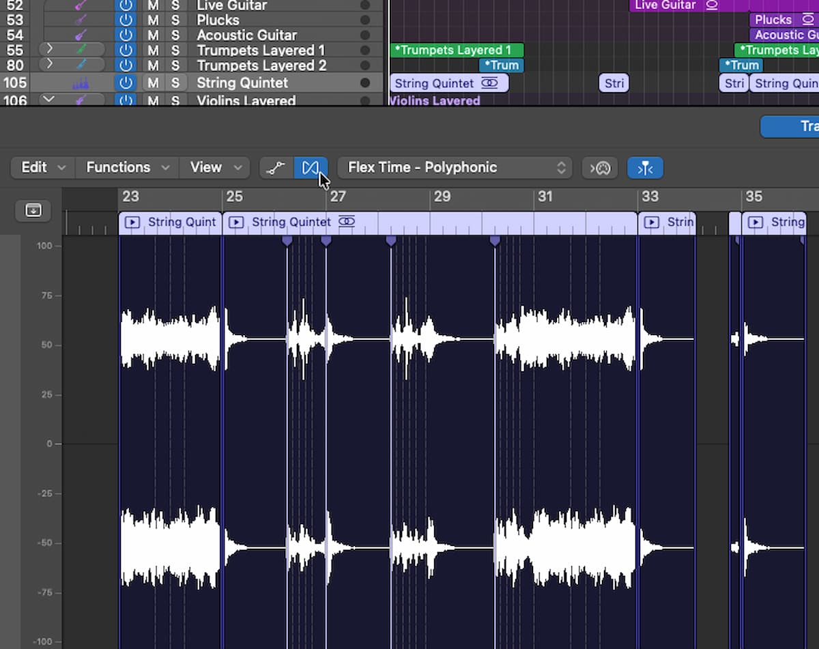Click the blue 'Tra' tab button
819x649 pixels.
[790, 126]
